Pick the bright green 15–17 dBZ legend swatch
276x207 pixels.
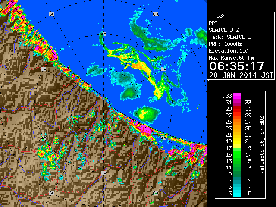pos(237,154)
